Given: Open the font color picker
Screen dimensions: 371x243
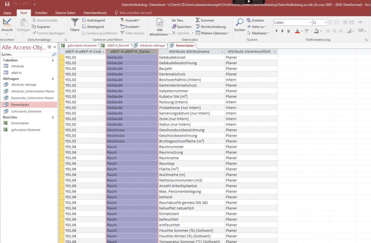Looking at the screenshot, I should 302,31.
